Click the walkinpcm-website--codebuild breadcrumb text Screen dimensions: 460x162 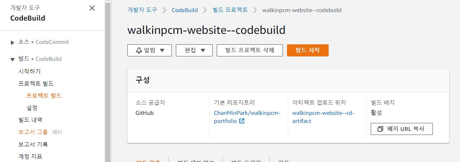click(302, 10)
